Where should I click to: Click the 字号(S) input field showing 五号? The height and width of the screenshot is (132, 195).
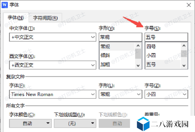(166, 37)
